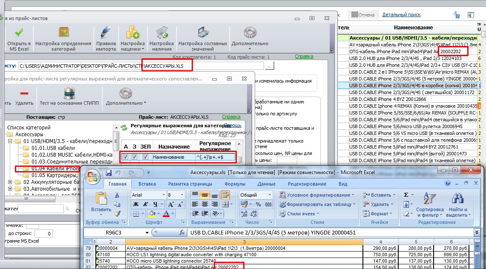Screen dimensions: 486x269
Task: Switch to Excel 'Вставка' tab
Action: tap(147, 184)
